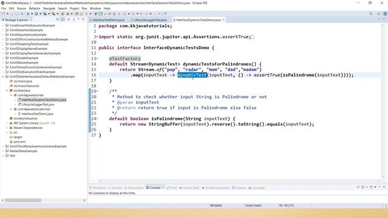Click the External Tools run icon
388x218 pixels.
pyautogui.click(x=53, y=14)
